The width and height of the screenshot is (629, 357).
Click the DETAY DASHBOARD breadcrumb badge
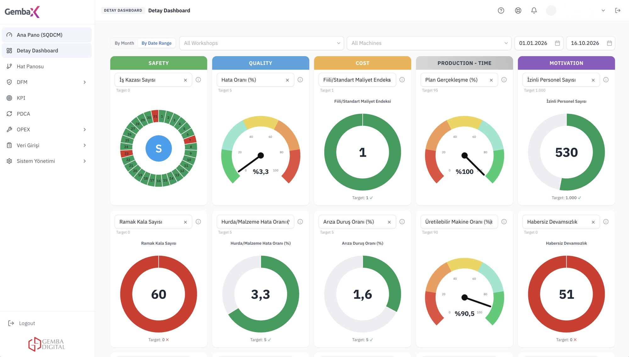point(123,10)
